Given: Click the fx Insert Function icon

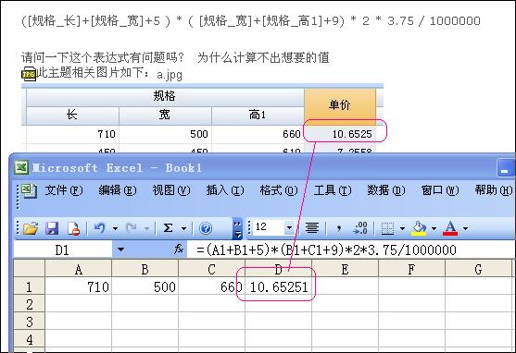Looking at the screenshot, I should point(179,250).
